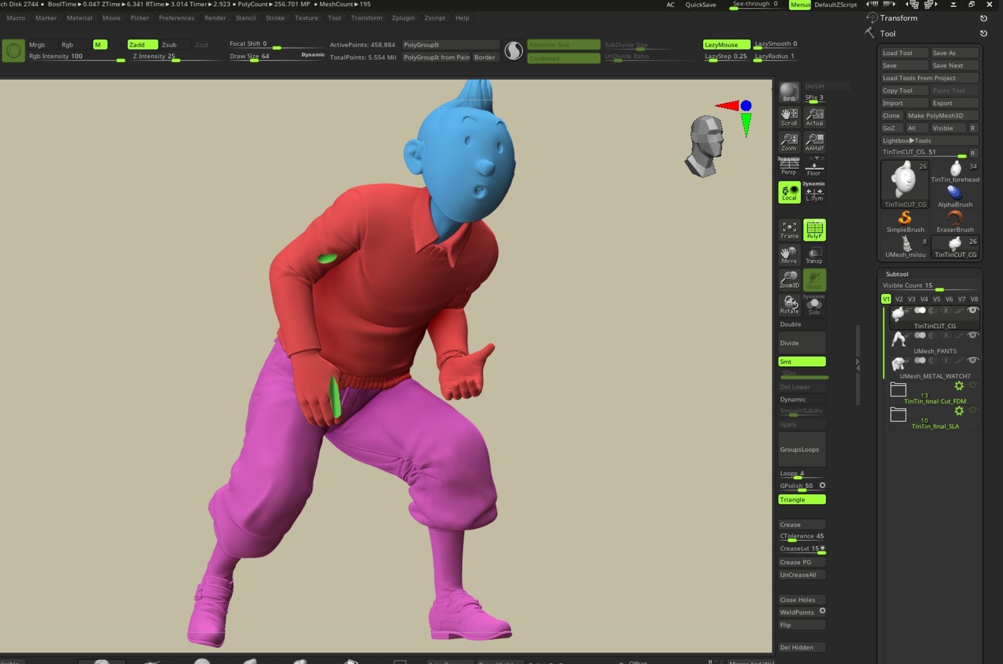Viewport: 1003px width, 664px height.
Task: Hide the UMesh_METAL_WATCH7 subtool eye
Action: coord(972,360)
